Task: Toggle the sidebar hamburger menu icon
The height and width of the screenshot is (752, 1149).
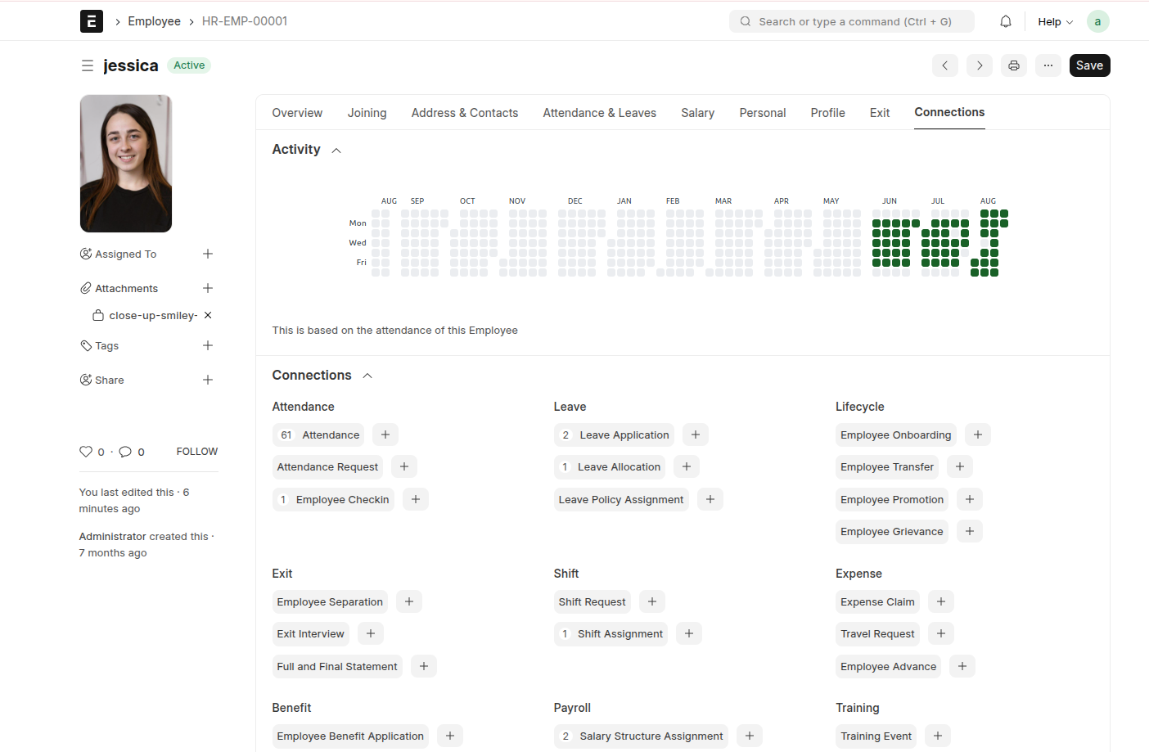Action: coord(88,65)
